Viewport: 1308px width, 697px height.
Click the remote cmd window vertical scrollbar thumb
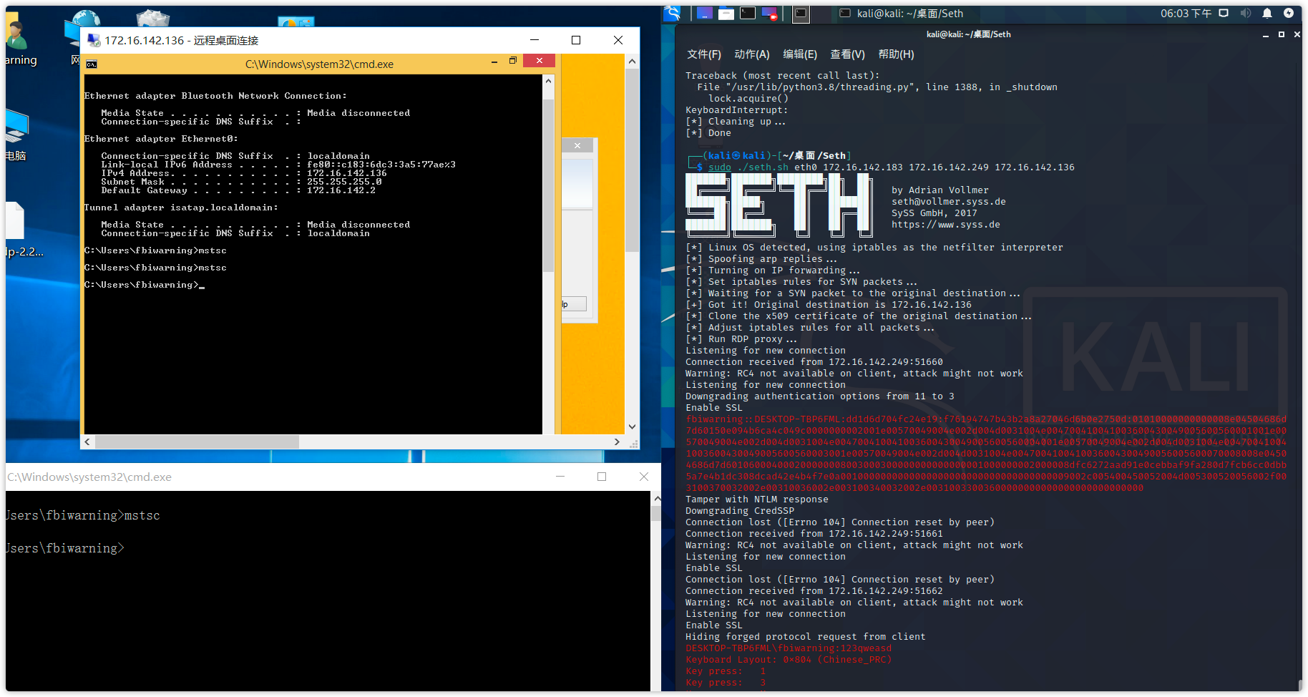[x=549, y=186]
